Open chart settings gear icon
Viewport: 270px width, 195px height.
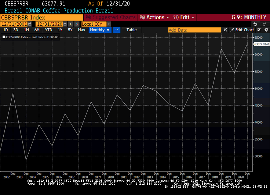[266, 30]
